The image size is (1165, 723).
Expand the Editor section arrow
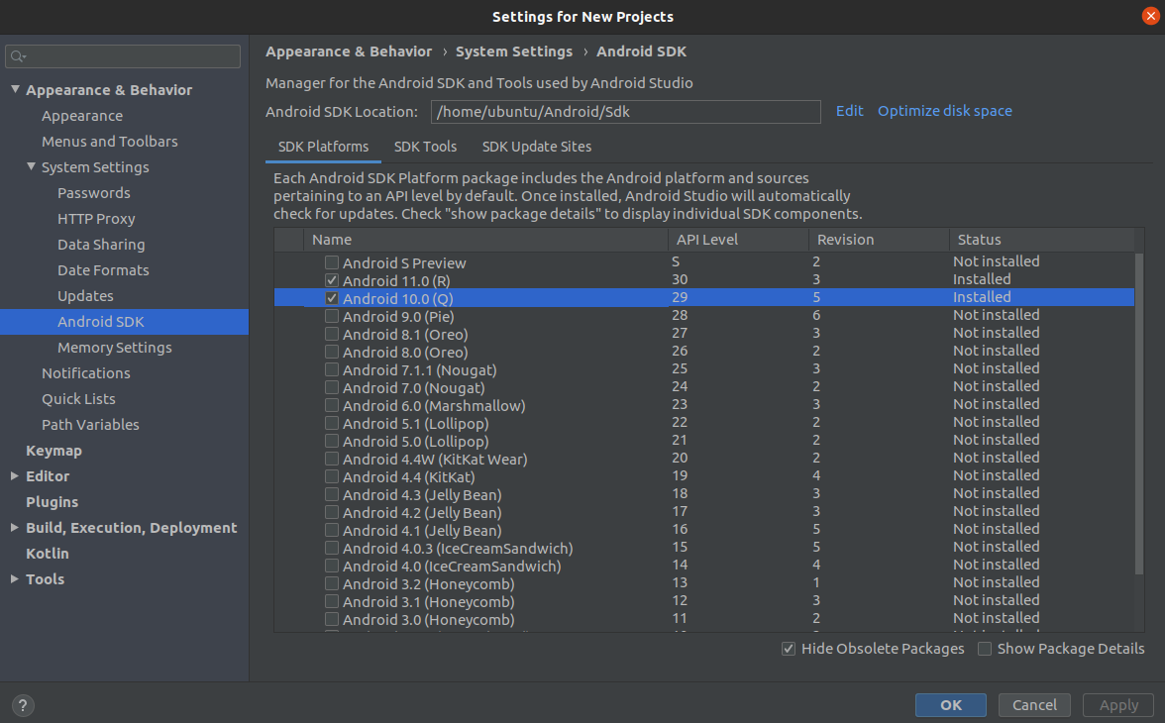tap(15, 475)
